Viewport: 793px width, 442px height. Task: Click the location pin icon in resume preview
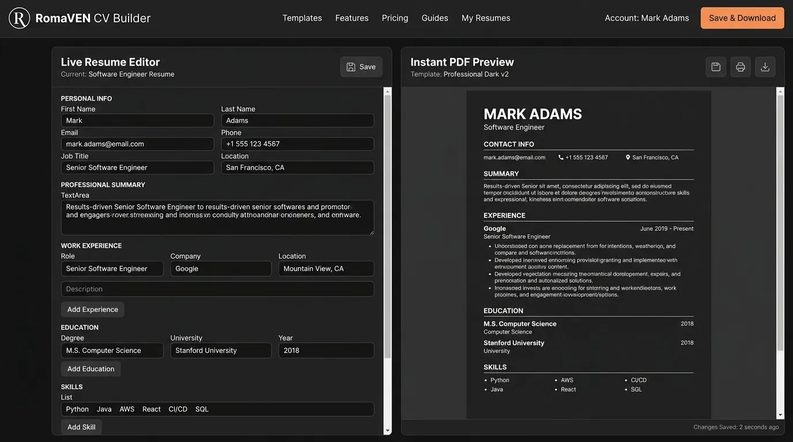pyautogui.click(x=628, y=157)
